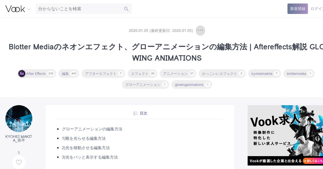
Task: Jump to 2)光を移動させる編集方法 section
Action: click(86, 148)
